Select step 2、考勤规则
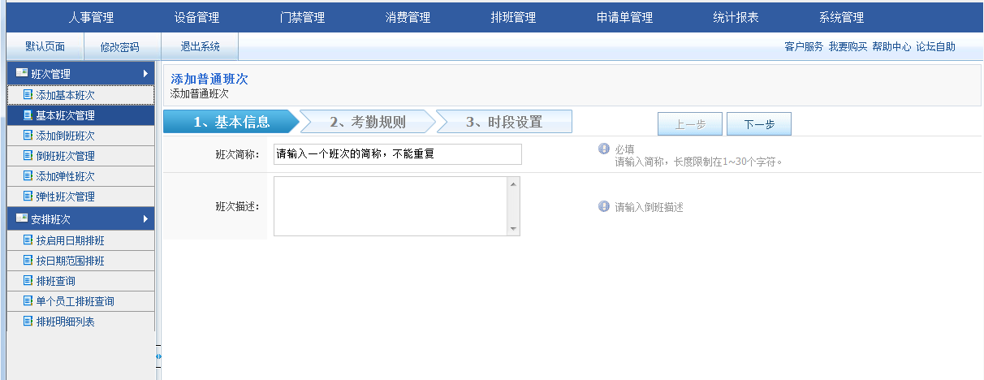The image size is (984, 380). 368,122
